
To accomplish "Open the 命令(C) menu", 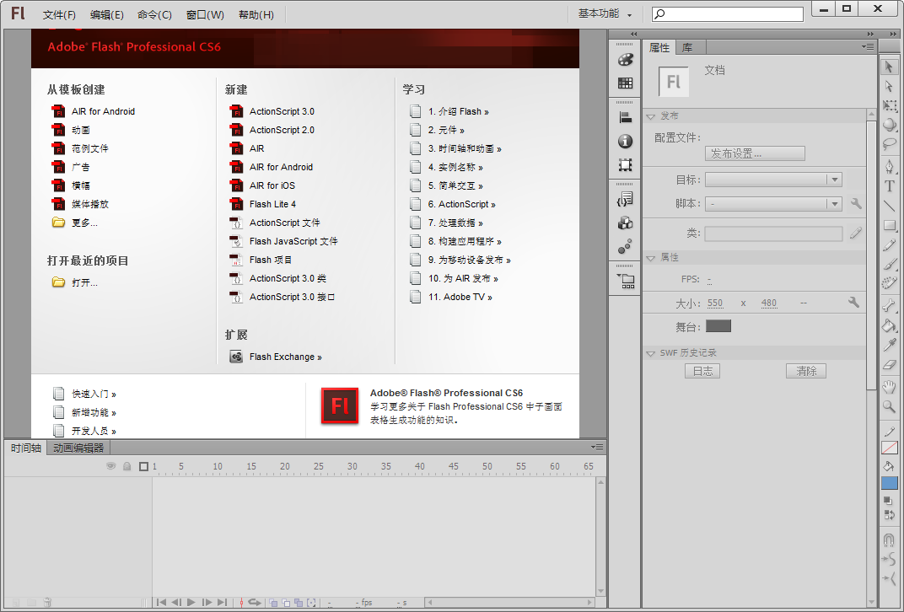I will click(x=154, y=15).
